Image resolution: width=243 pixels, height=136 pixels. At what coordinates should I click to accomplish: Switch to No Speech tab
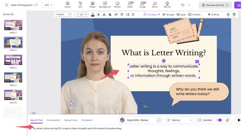pos(87,120)
